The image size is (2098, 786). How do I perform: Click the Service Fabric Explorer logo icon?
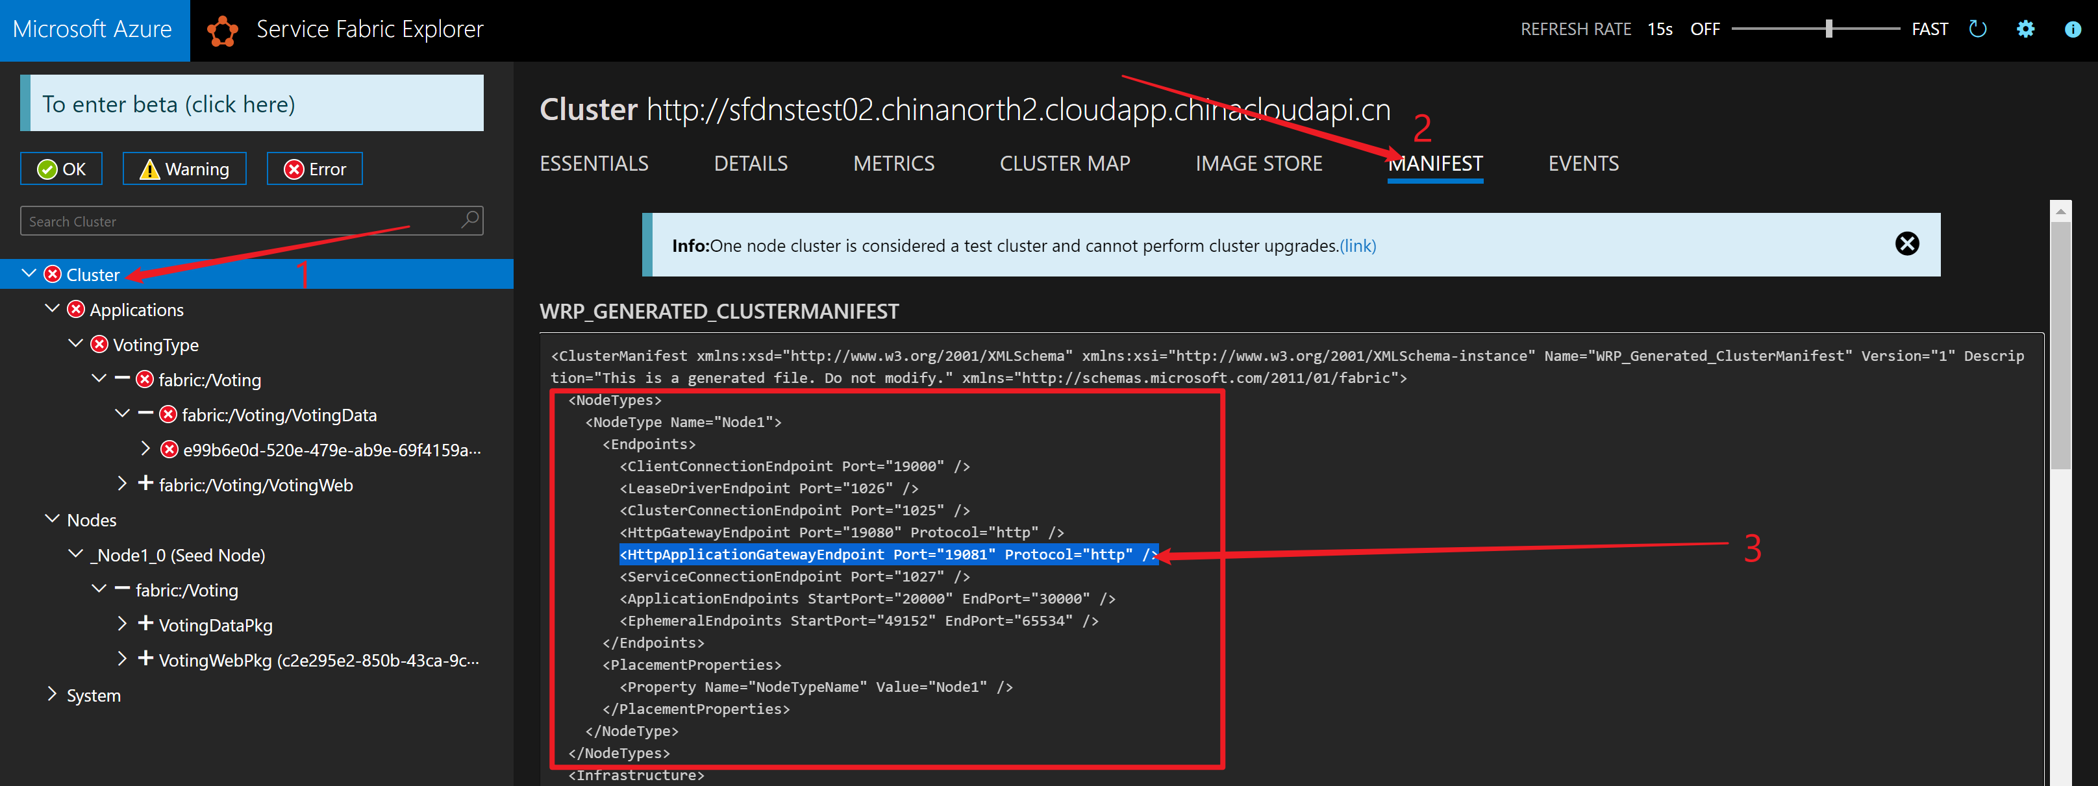[x=222, y=30]
